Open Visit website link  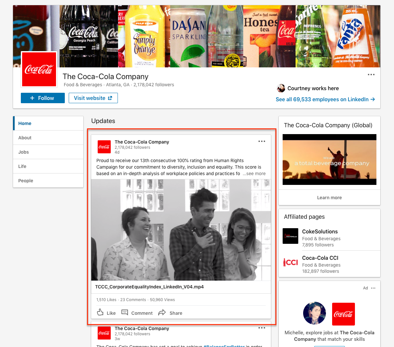[x=93, y=98]
